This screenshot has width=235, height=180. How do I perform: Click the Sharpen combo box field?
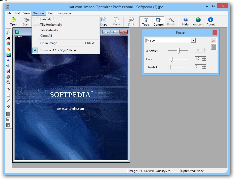coord(170,40)
